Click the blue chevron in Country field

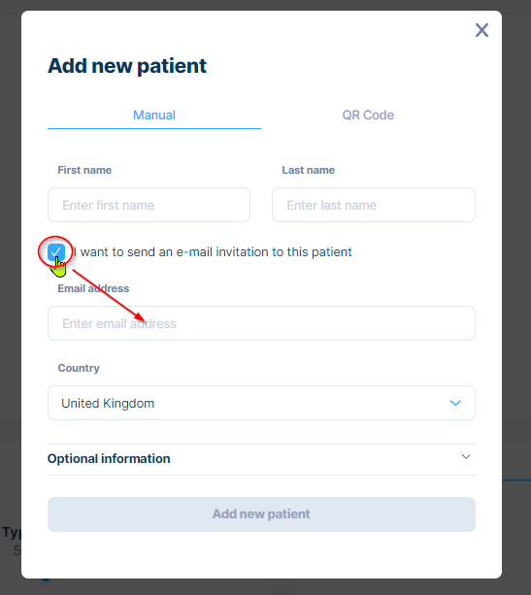click(x=455, y=403)
